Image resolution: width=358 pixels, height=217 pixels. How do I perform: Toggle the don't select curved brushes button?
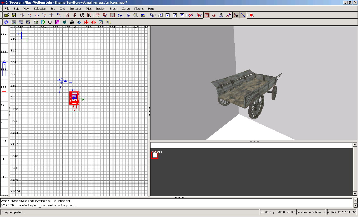(199, 15)
